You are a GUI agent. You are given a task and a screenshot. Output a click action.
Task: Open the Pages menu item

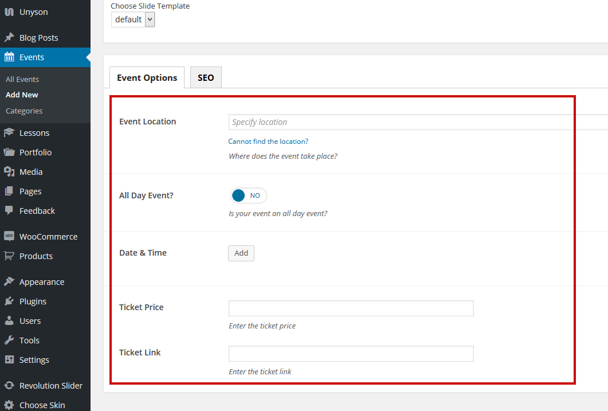click(45, 191)
